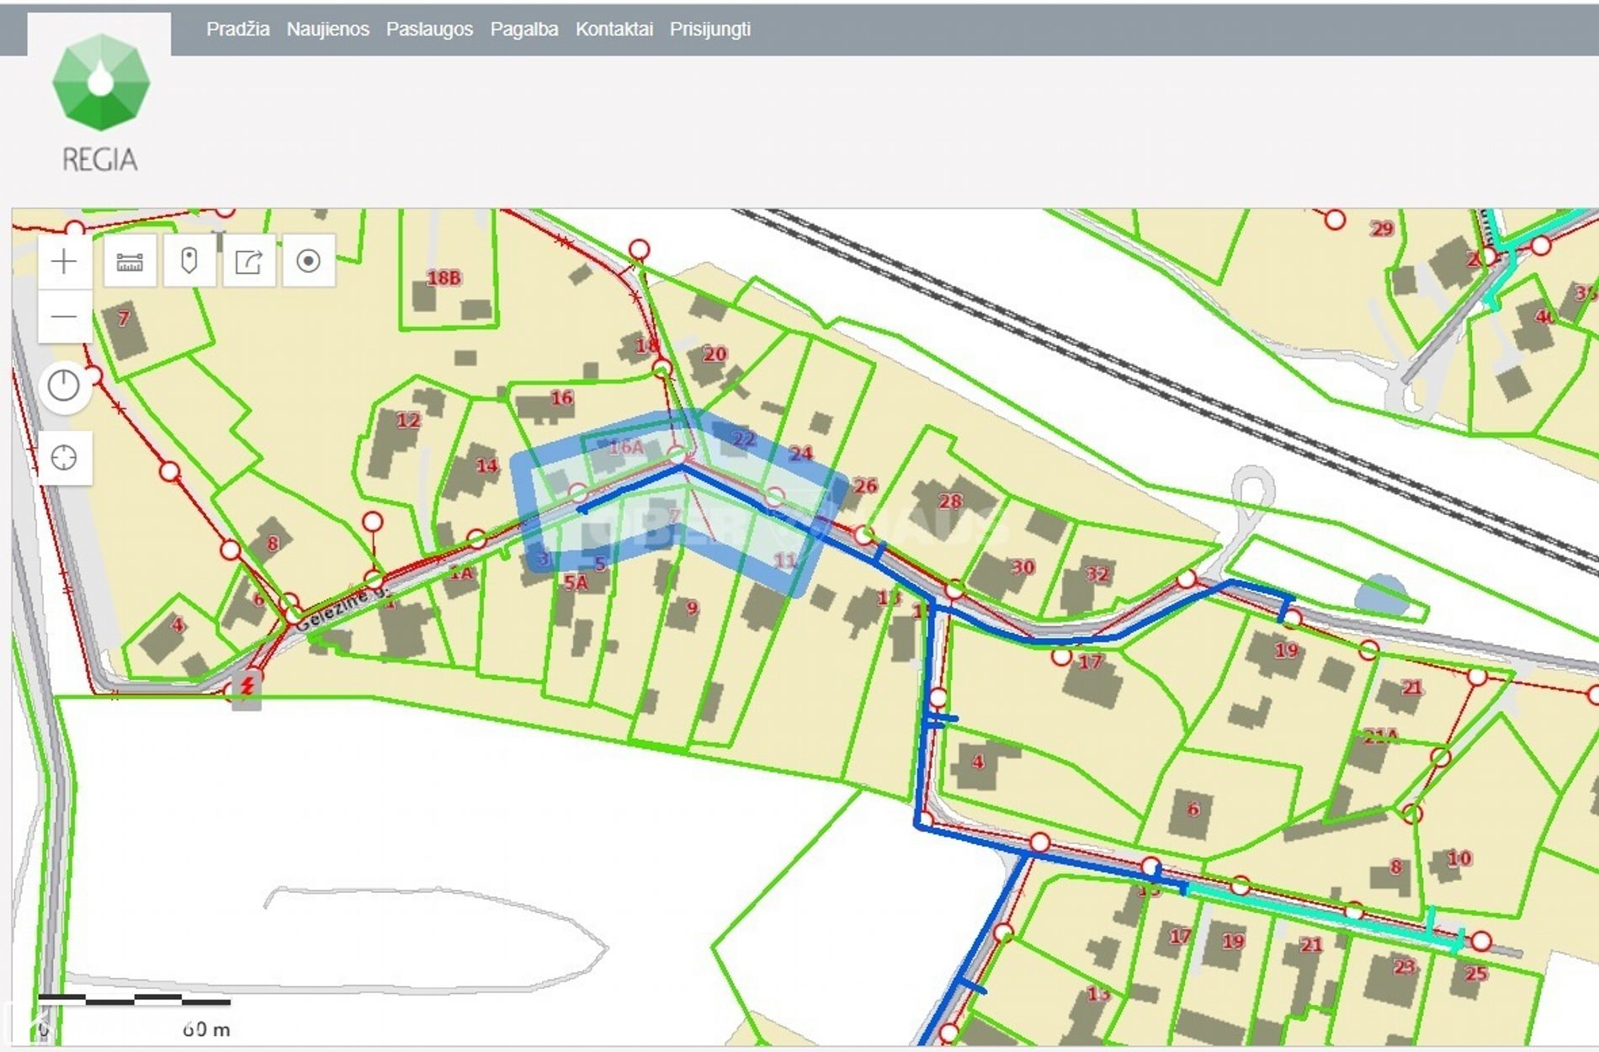This screenshot has height=1052, width=1599.
Task: Open the Pagalba help page
Action: (523, 29)
